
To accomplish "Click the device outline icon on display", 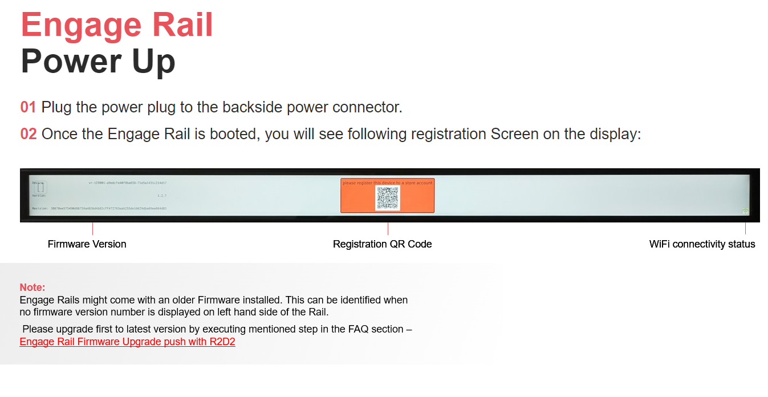I will 41,187.
